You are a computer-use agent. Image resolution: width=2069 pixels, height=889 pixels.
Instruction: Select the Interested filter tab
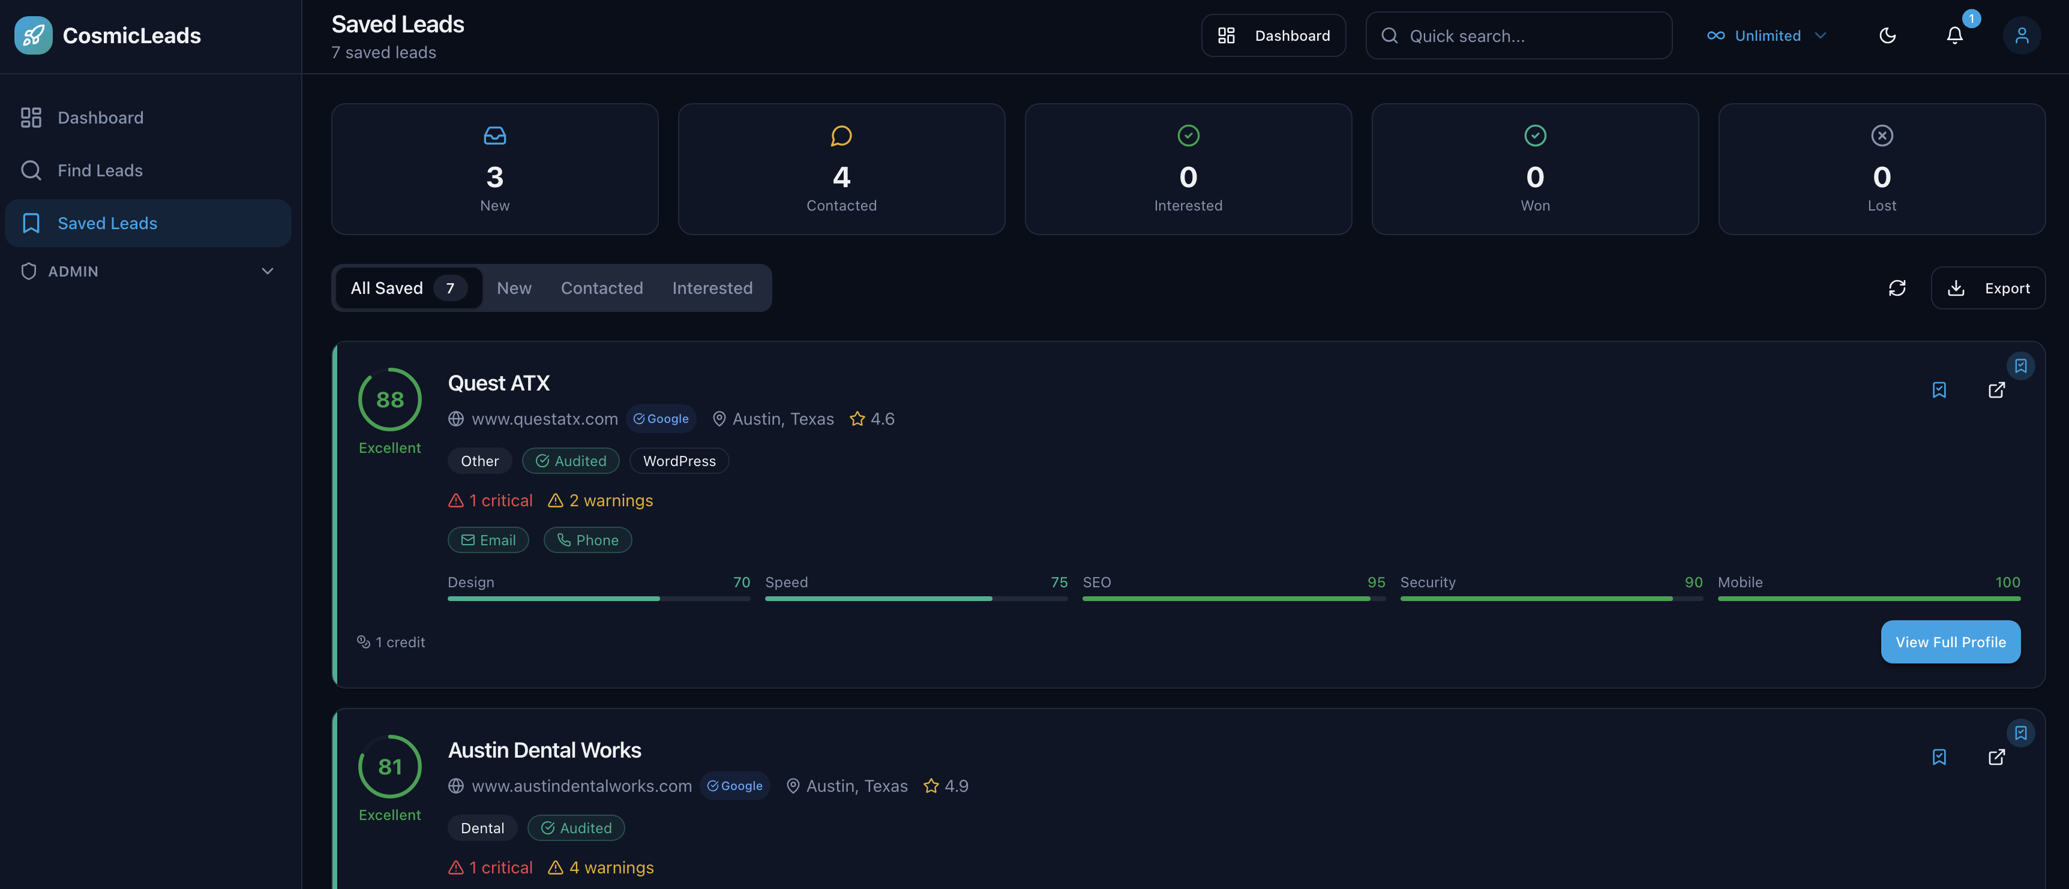pyautogui.click(x=712, y=287)
